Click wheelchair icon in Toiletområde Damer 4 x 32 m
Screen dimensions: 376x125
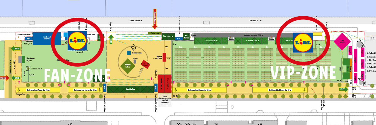(x=20, y=90)
